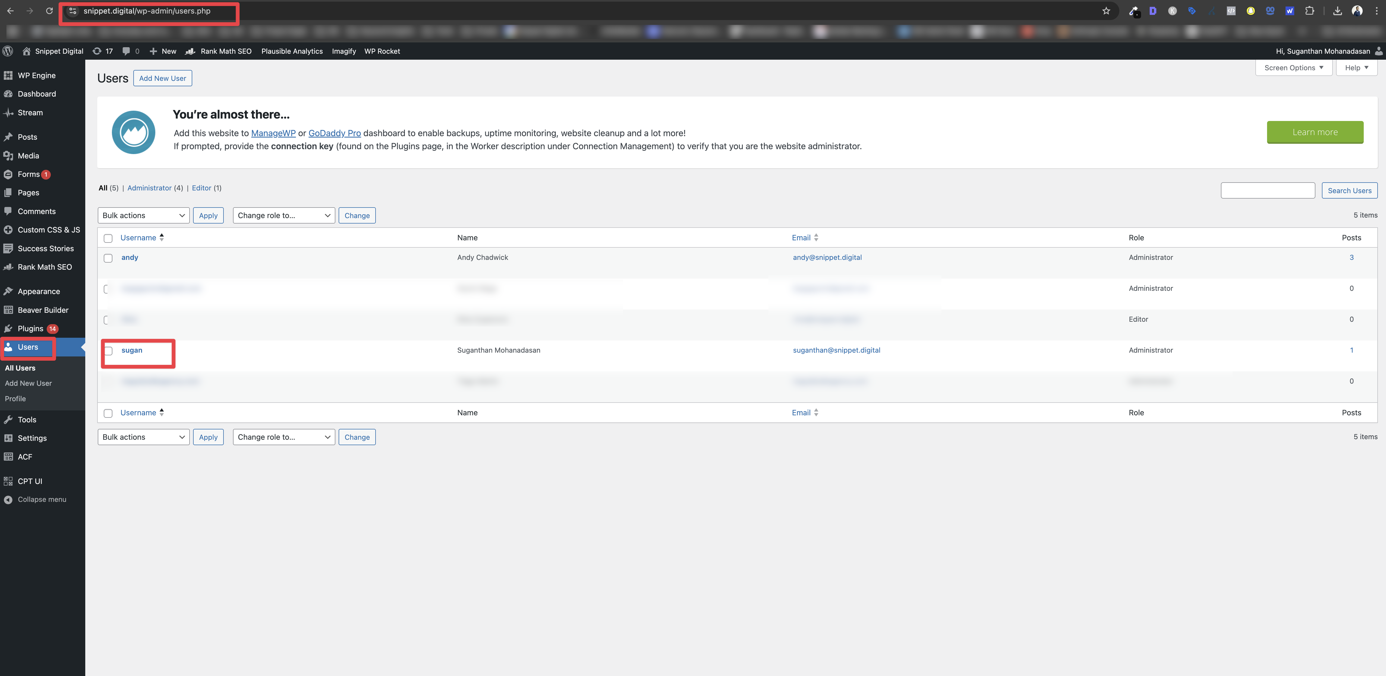Open the browser downloads icon
Image resolution: width=1386 pixels, height=676 pixels.
click(x=1337, y=11)
